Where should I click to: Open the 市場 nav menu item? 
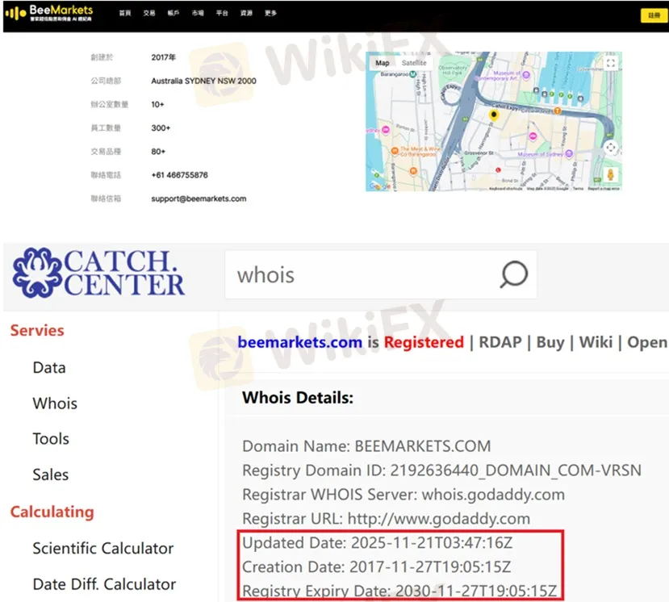pyautogui.click(x=198, y=13)
